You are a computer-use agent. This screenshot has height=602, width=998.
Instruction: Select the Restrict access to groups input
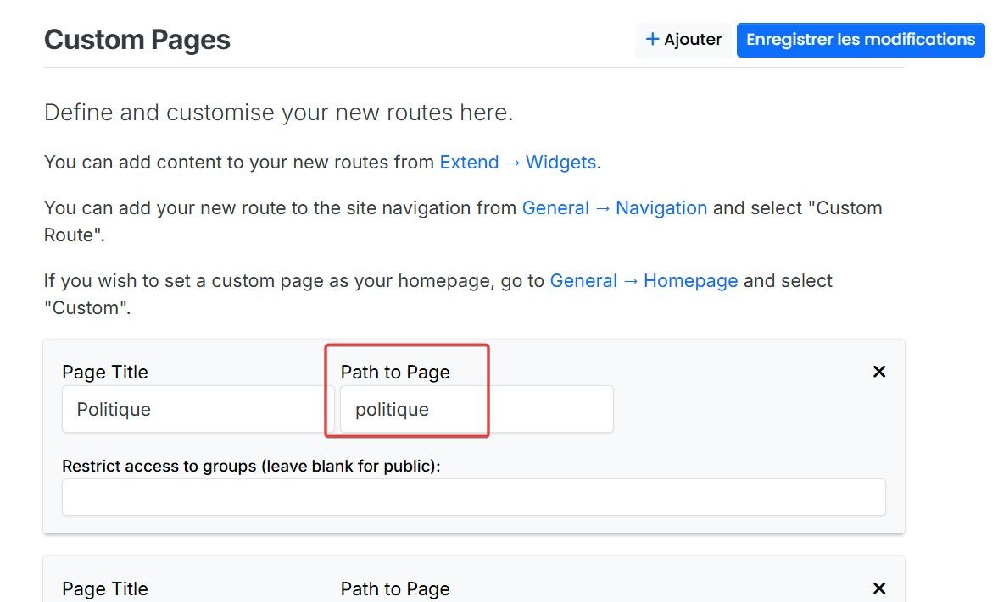(473, 497)
